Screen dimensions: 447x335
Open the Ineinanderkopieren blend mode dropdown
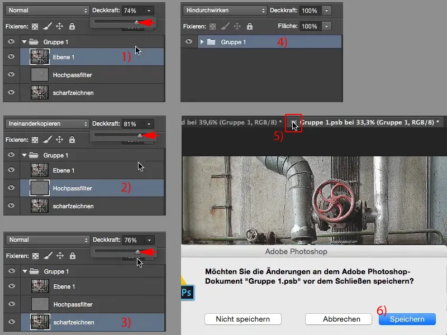pos(47,124)
